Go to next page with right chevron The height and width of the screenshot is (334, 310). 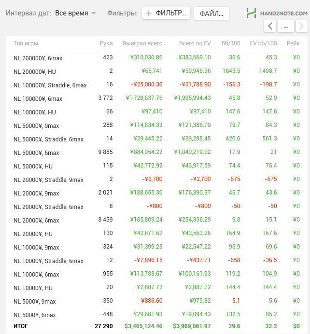click(302, 27)
